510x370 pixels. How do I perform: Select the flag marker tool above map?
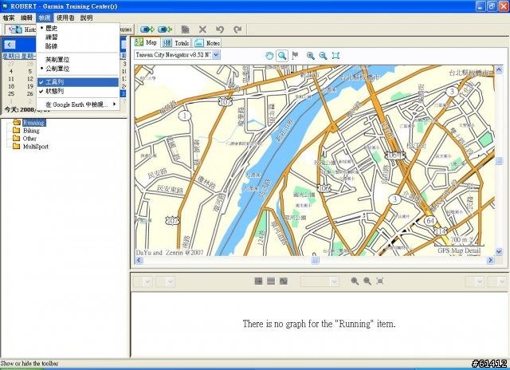[295, 56]
